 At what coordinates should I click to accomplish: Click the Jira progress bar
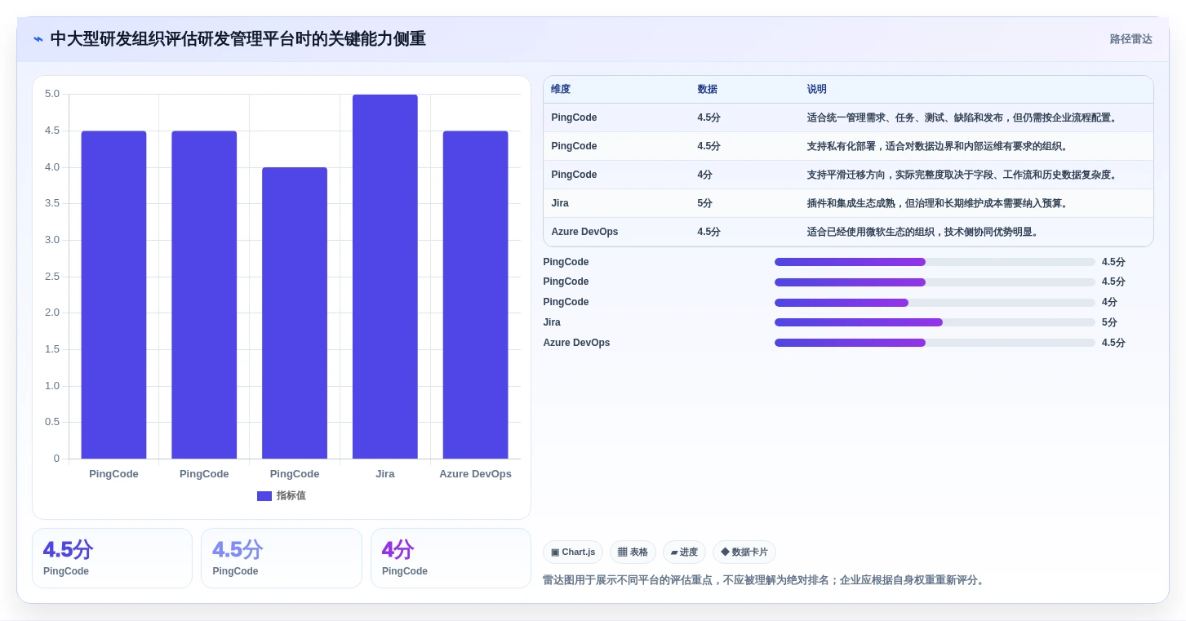[935, 322]
